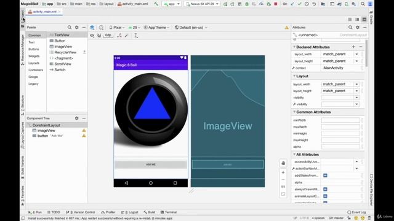This screenshot has width=394, height=221.
Task: Collapse the Declared Attributes section
Action: click(x=294, y=47)
